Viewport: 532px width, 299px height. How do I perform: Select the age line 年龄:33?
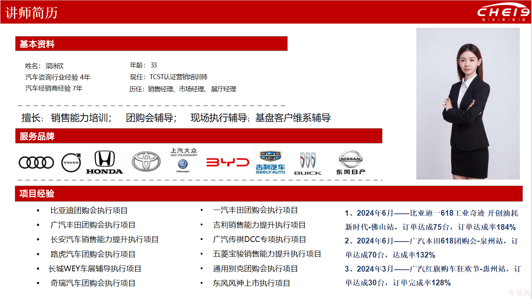click(x=143, y=65)
